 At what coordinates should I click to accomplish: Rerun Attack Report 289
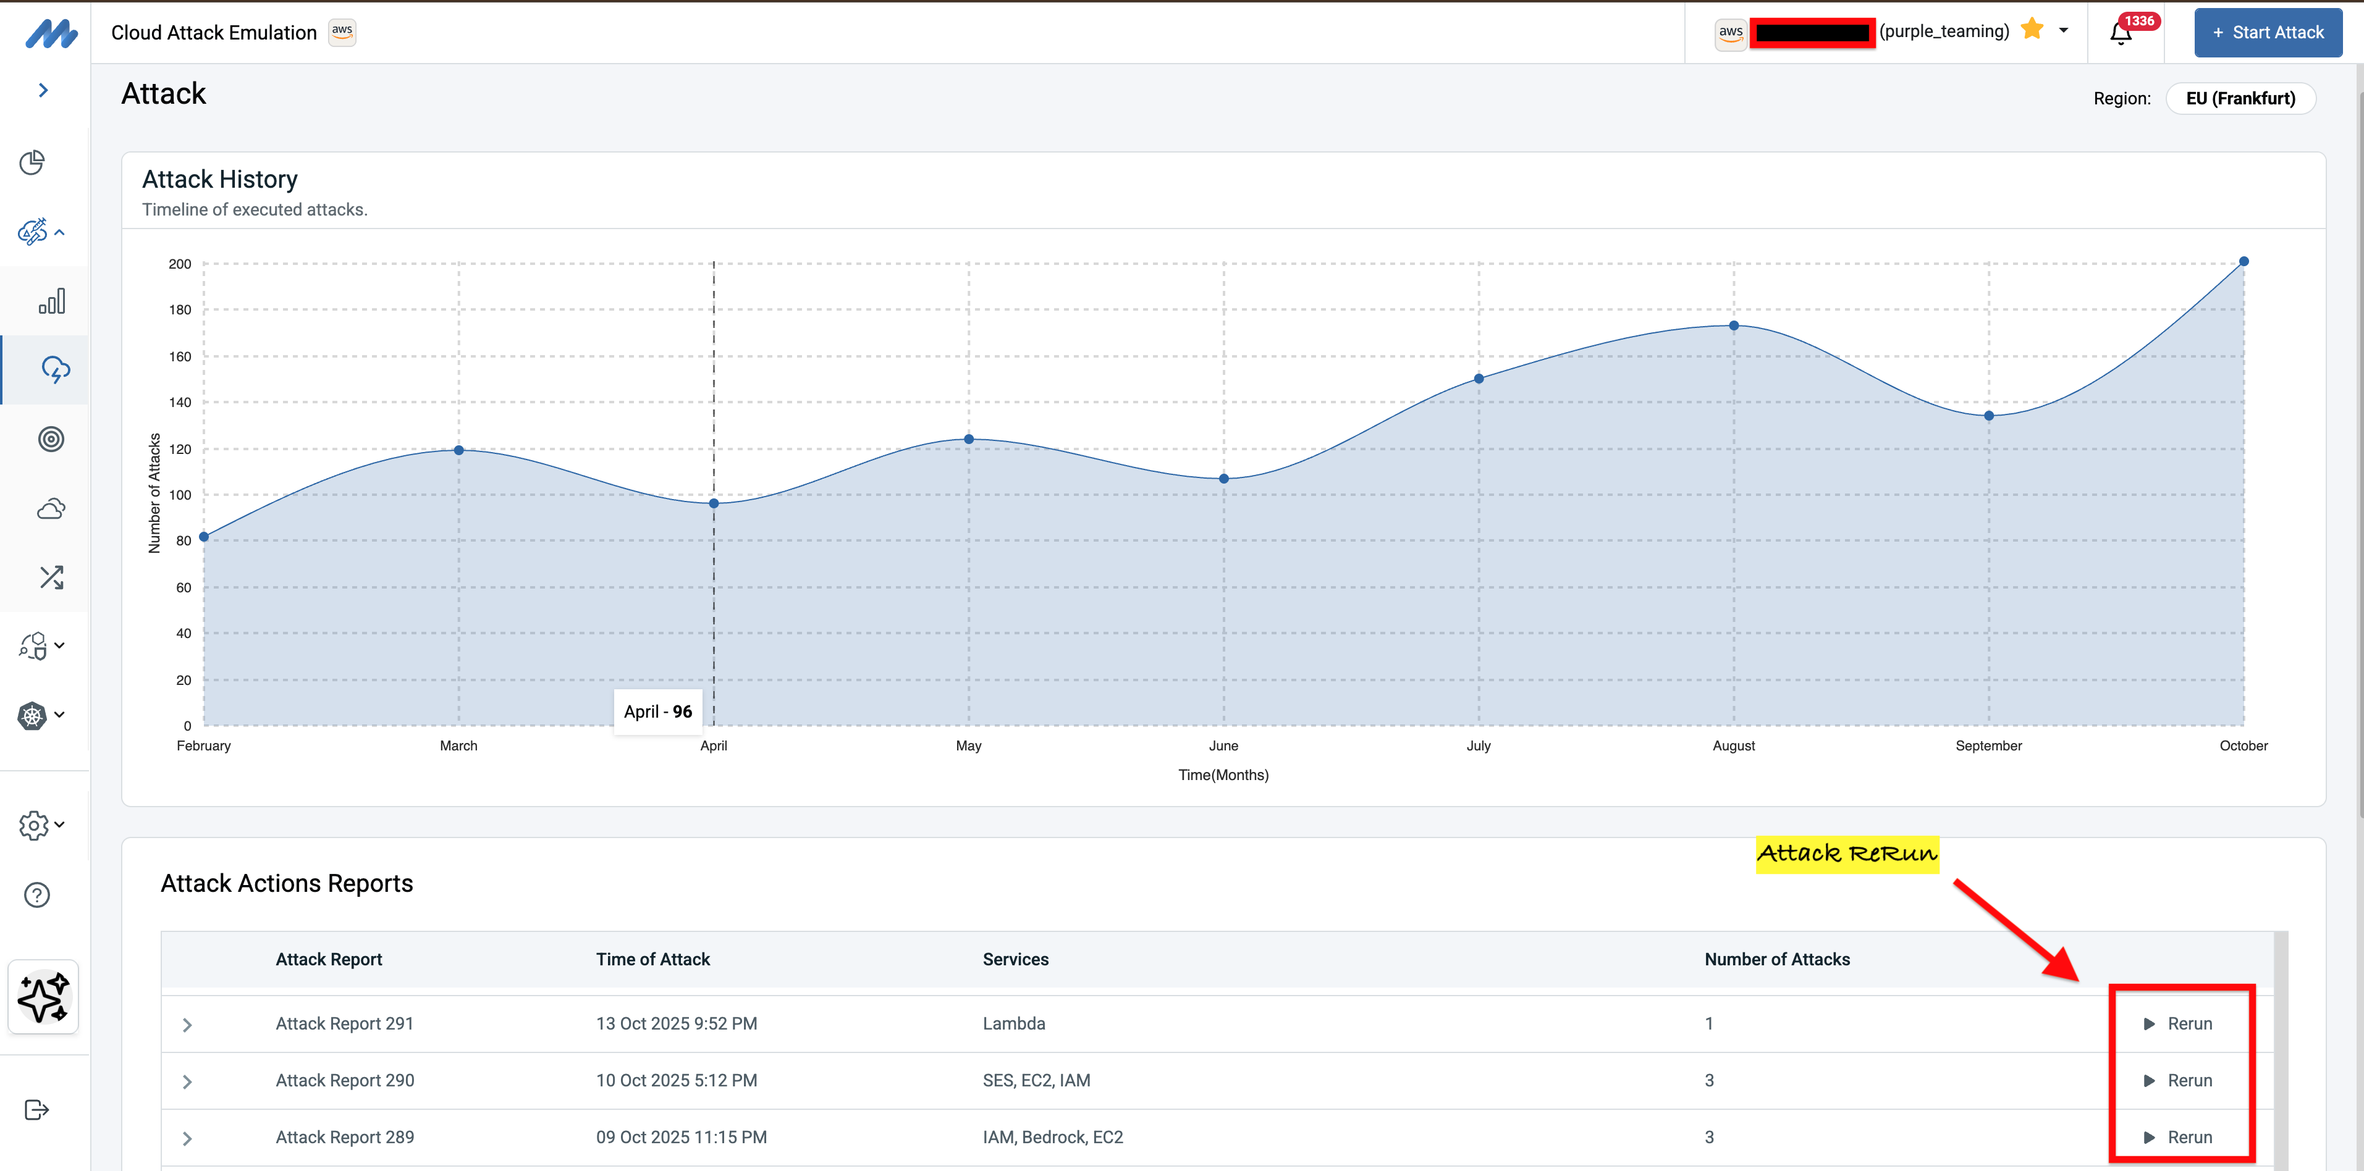point(2179,1138)
